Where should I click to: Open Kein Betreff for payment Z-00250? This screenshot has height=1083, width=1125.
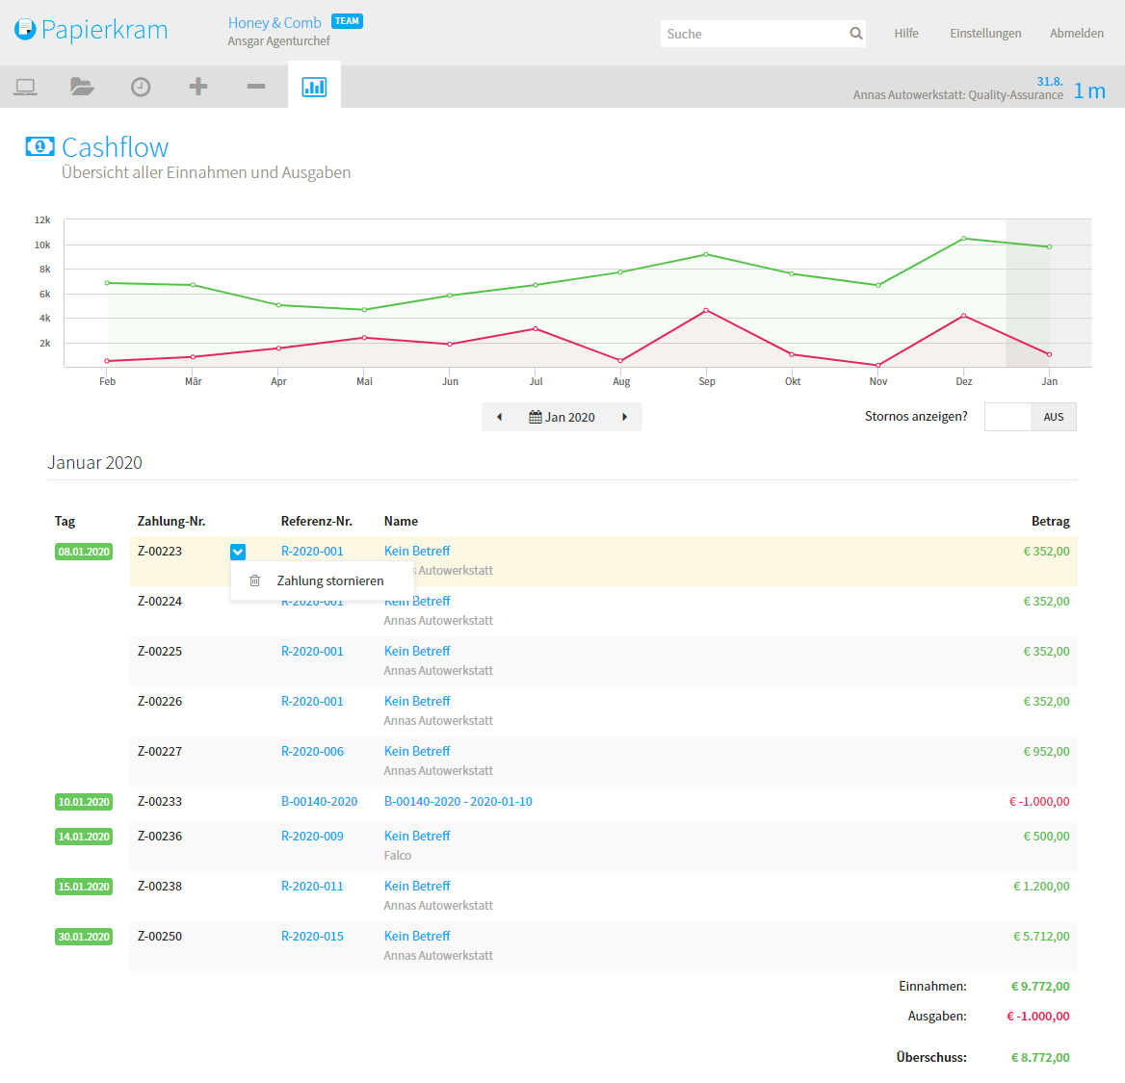tap(417, 937)
